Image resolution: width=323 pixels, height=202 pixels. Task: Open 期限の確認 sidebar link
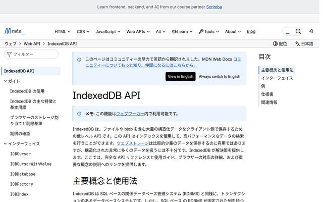click(20, 133)
